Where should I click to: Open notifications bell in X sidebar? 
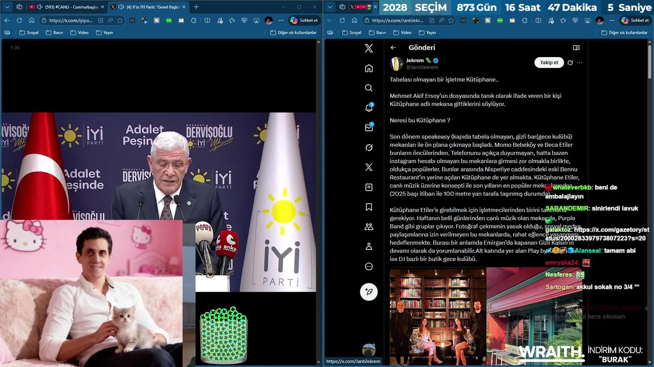pos(369,108)
